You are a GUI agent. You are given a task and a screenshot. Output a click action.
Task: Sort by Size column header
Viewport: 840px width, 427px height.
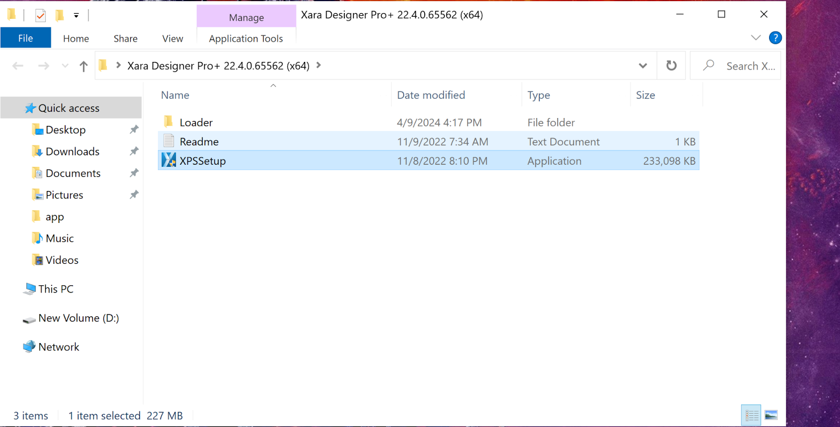pos(645,95)
